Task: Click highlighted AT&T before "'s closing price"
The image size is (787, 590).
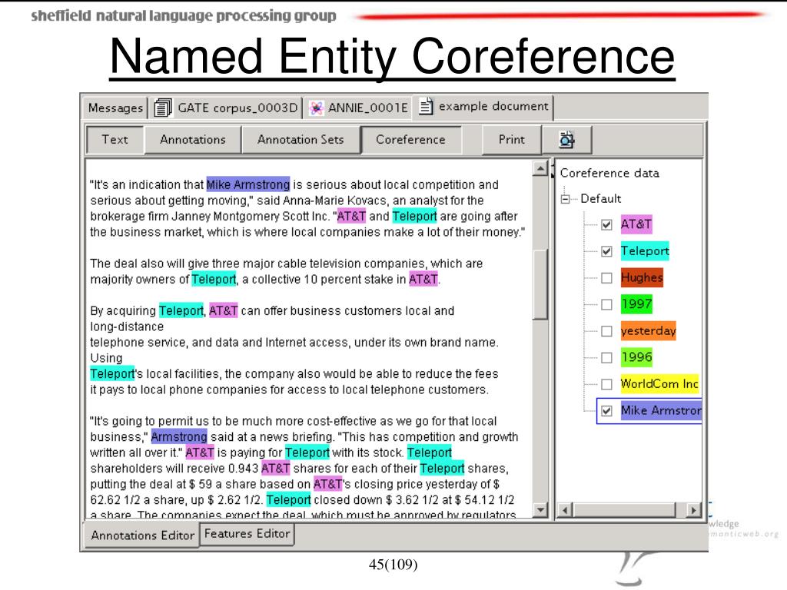Action: [327, 484]
